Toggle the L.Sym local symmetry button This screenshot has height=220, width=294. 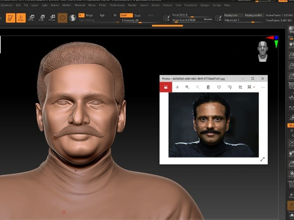click(x=291, y=108)
